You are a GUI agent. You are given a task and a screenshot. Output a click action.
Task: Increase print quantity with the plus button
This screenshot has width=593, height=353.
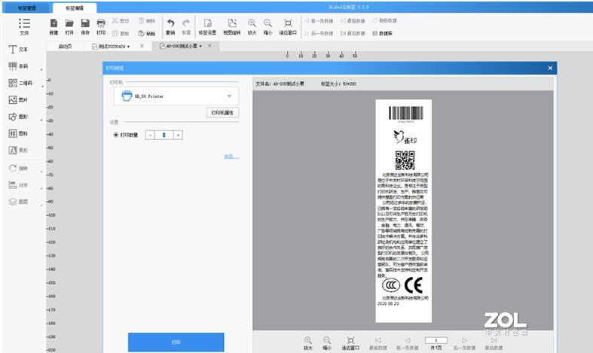178,135
